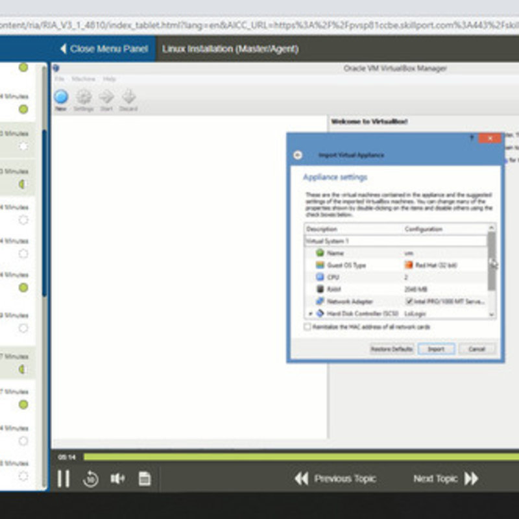The width and height of the screenshot is (519, 519).
Task: Toggle Reinitialize MAC address checkbox
Action: 308,327
